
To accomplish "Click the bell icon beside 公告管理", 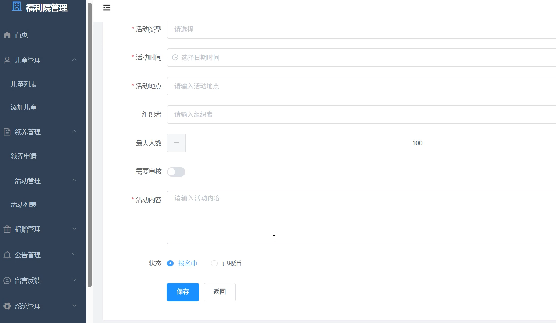I will (7, 255).
